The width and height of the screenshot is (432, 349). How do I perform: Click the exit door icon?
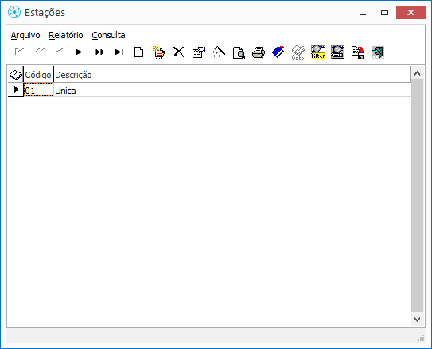tap(378, 52)
